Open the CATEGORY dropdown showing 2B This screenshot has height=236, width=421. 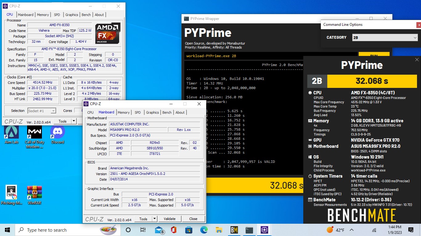(385, 37)
